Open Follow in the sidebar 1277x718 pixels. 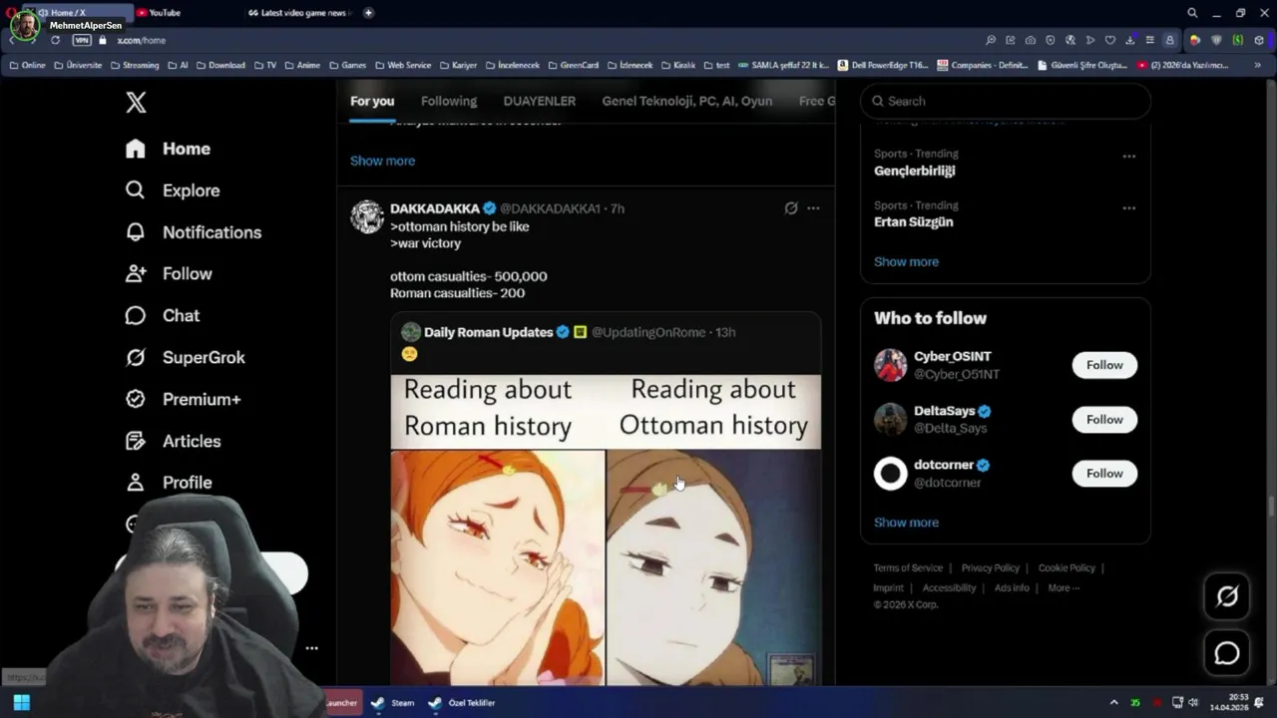169,274
